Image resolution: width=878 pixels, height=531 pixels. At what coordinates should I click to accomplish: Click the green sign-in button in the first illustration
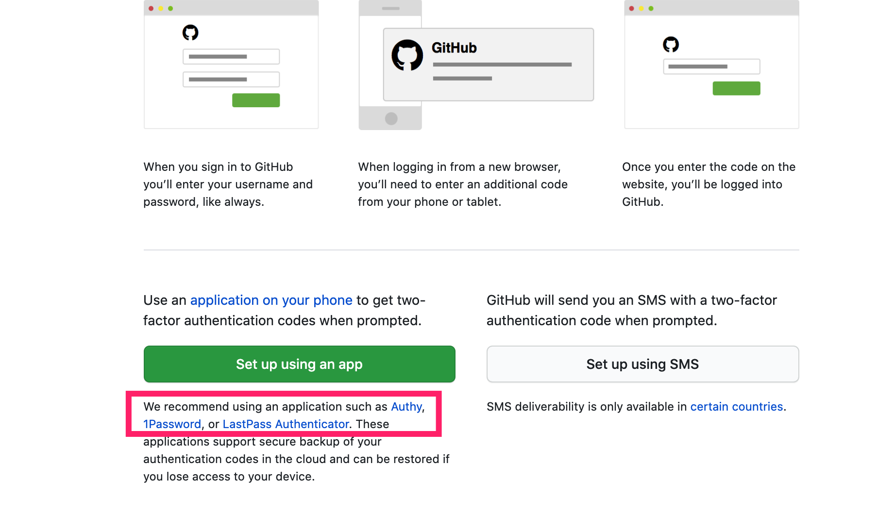pyautogui.click(x=256, y=100)
